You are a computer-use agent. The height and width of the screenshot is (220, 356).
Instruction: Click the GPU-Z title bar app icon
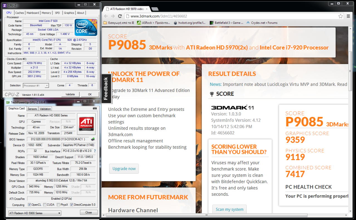8,102
